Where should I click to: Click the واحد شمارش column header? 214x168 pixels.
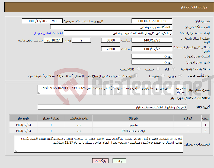click(79, 118)
